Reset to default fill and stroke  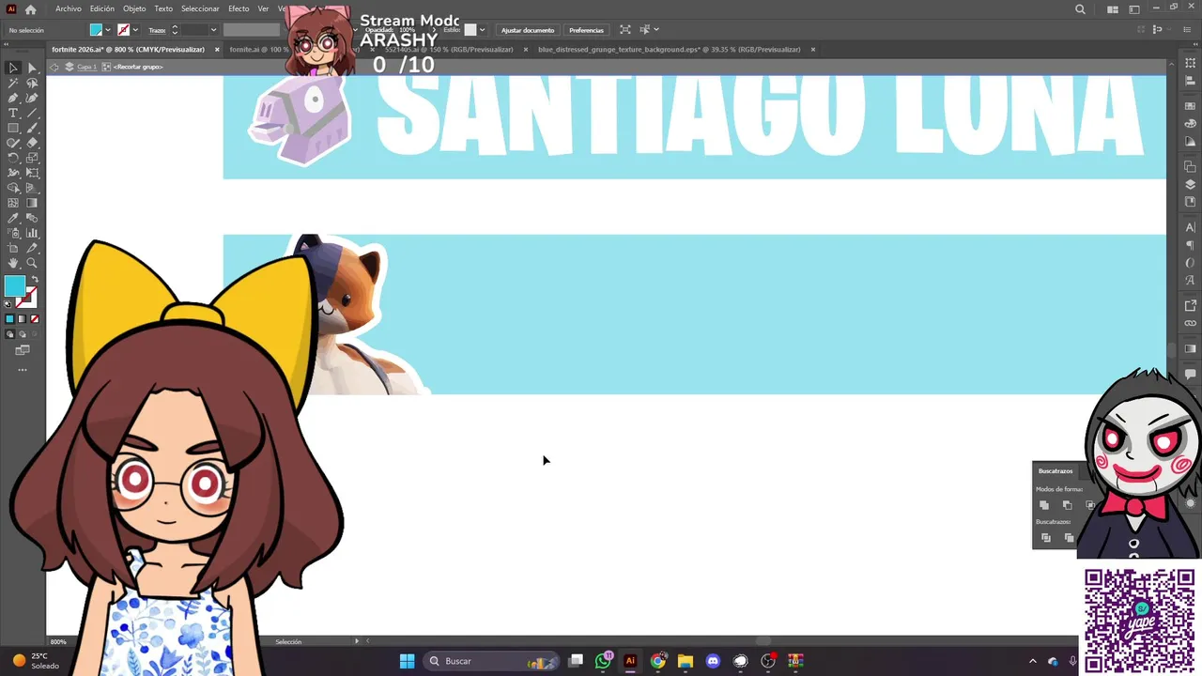click(x=8, y=304)
